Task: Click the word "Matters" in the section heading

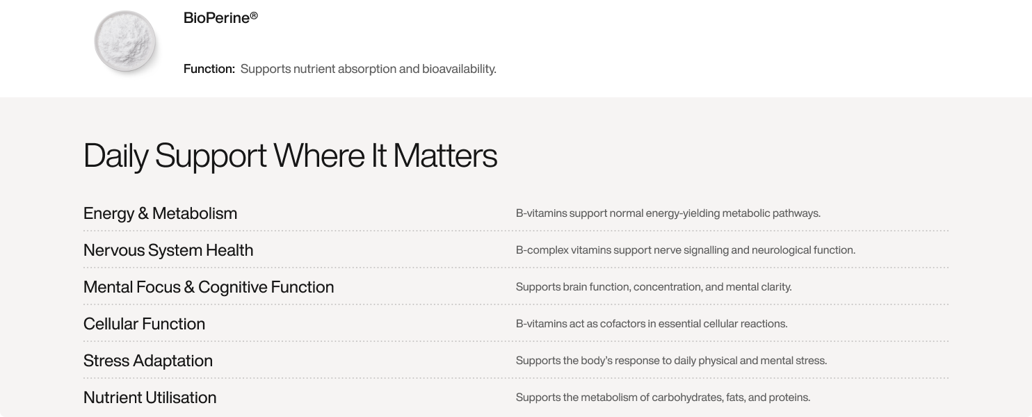Action: pyautogui.click(x=445, y=156)
